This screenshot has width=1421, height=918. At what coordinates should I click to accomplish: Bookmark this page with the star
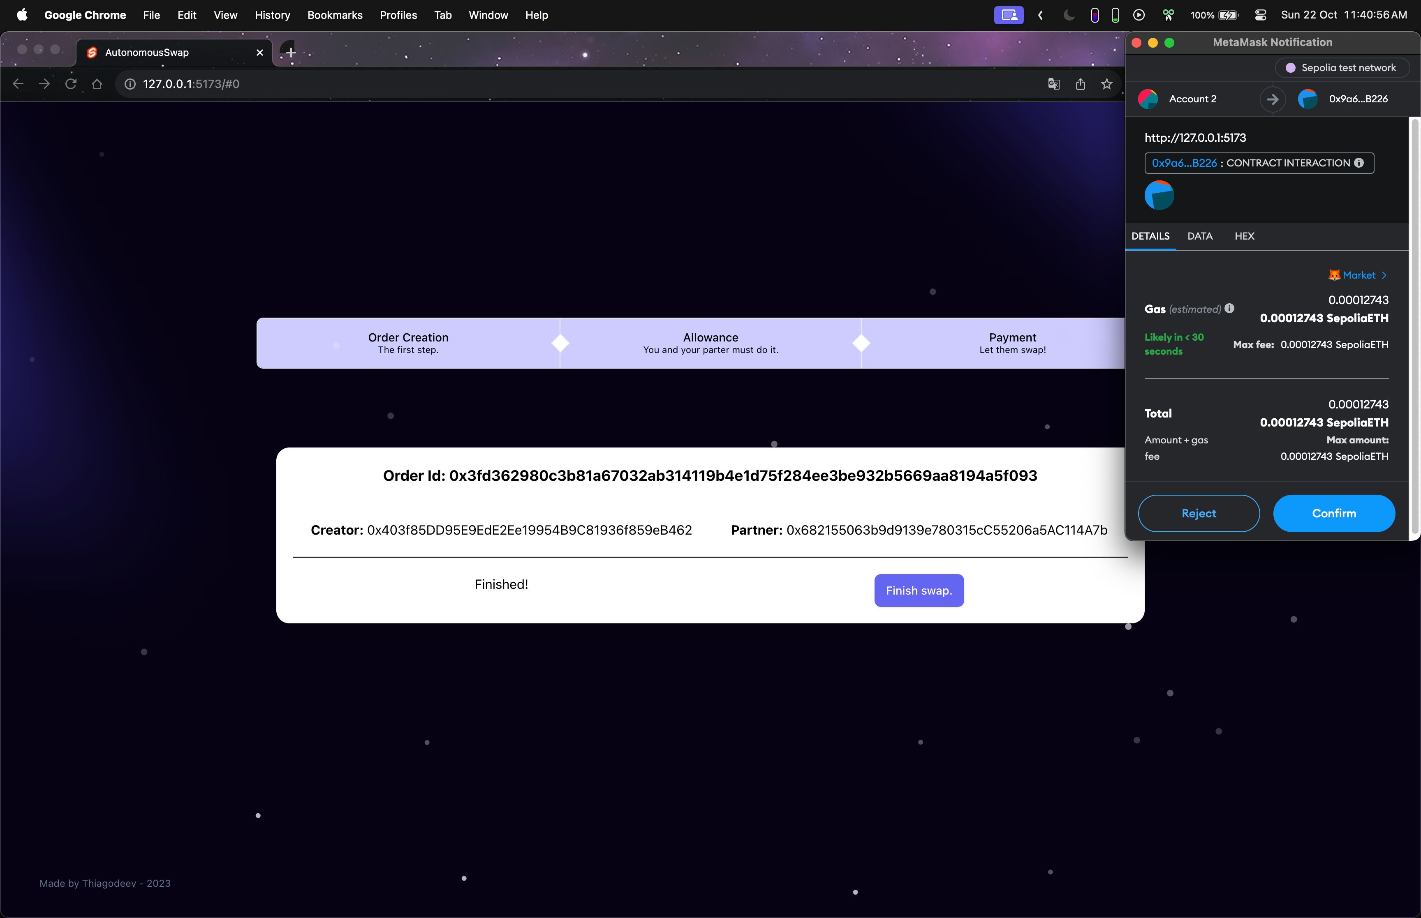tap(1107, 84)
